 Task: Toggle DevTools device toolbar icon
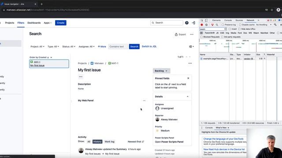coord(206,21)
